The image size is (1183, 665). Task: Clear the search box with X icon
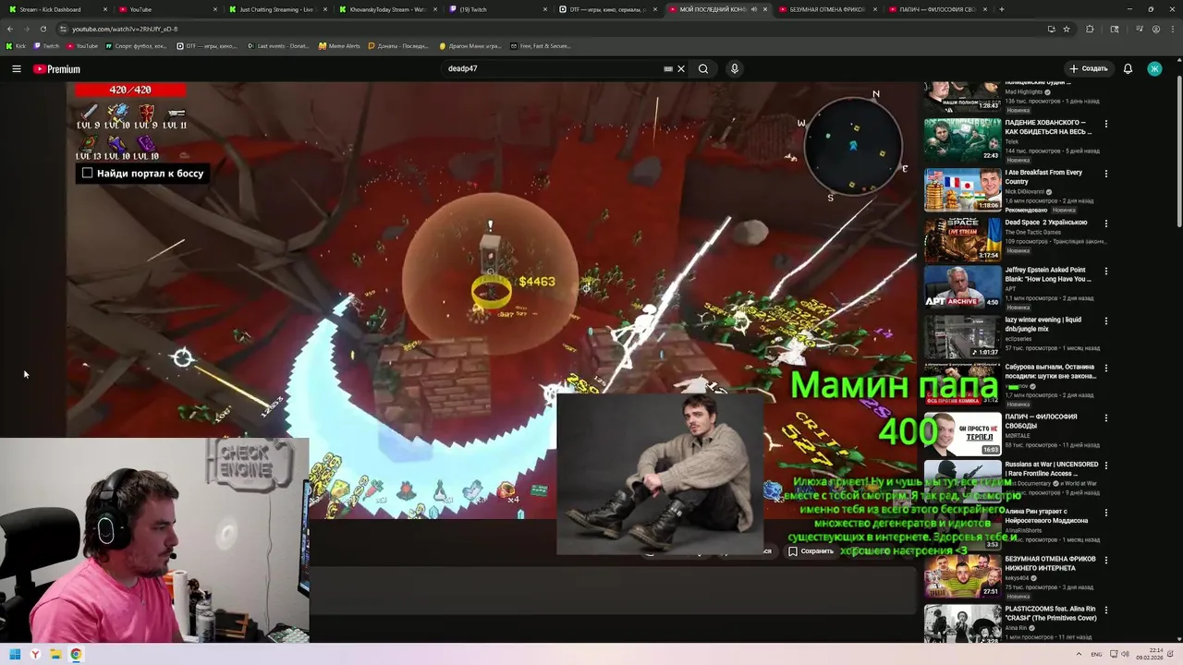pyautogui.click(x=681, y=68)
